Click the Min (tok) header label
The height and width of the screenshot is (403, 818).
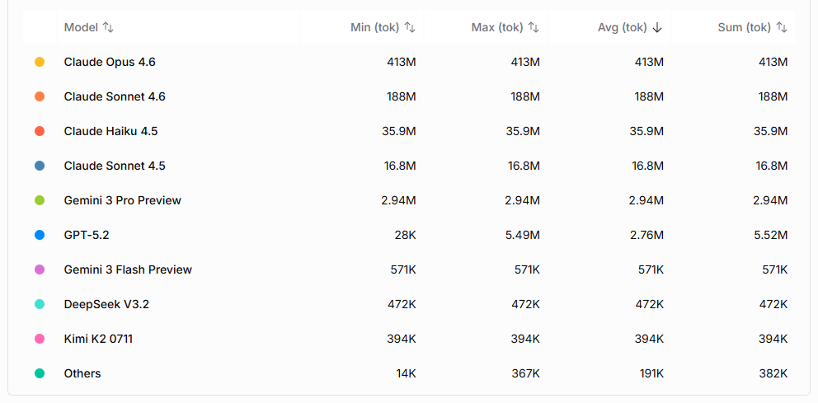[x=375, y=28]
